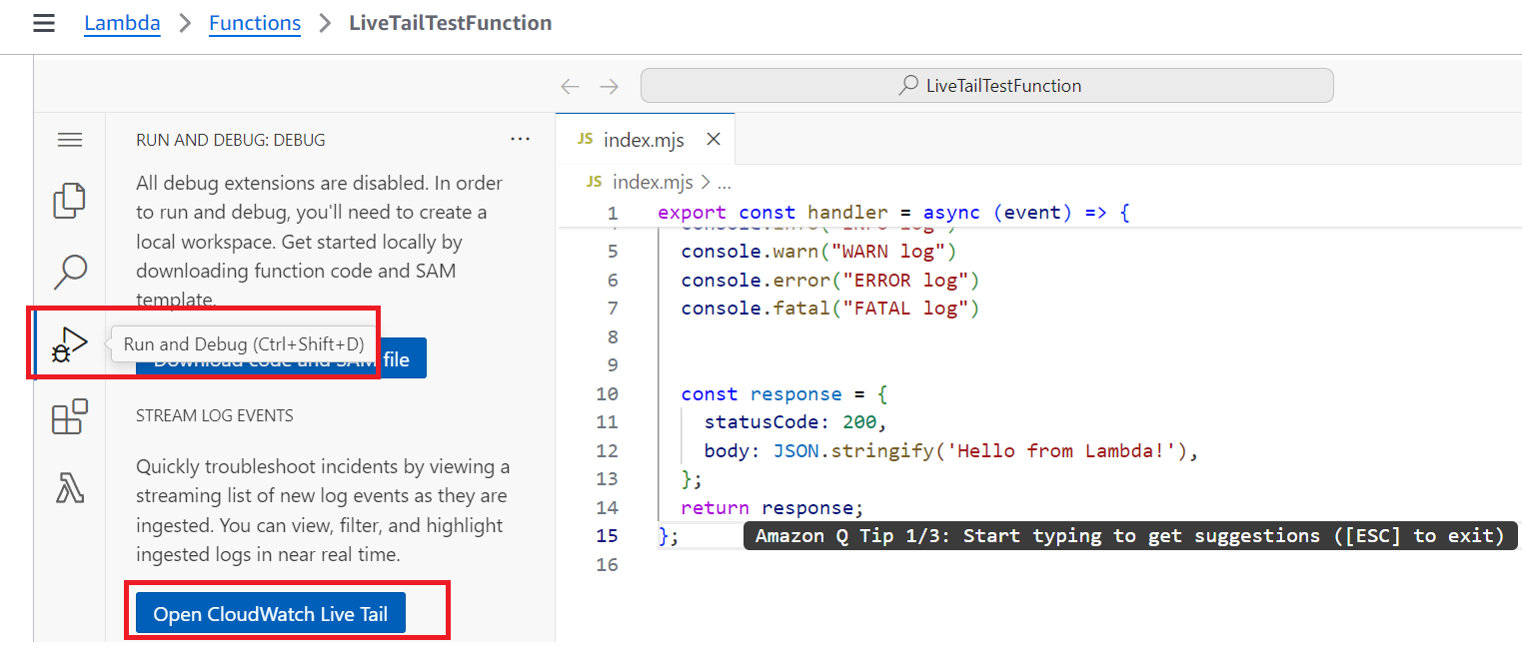Click the RUN AND DEBUG: DEBUG header
1525x647 pixels.
click(231, 140)
